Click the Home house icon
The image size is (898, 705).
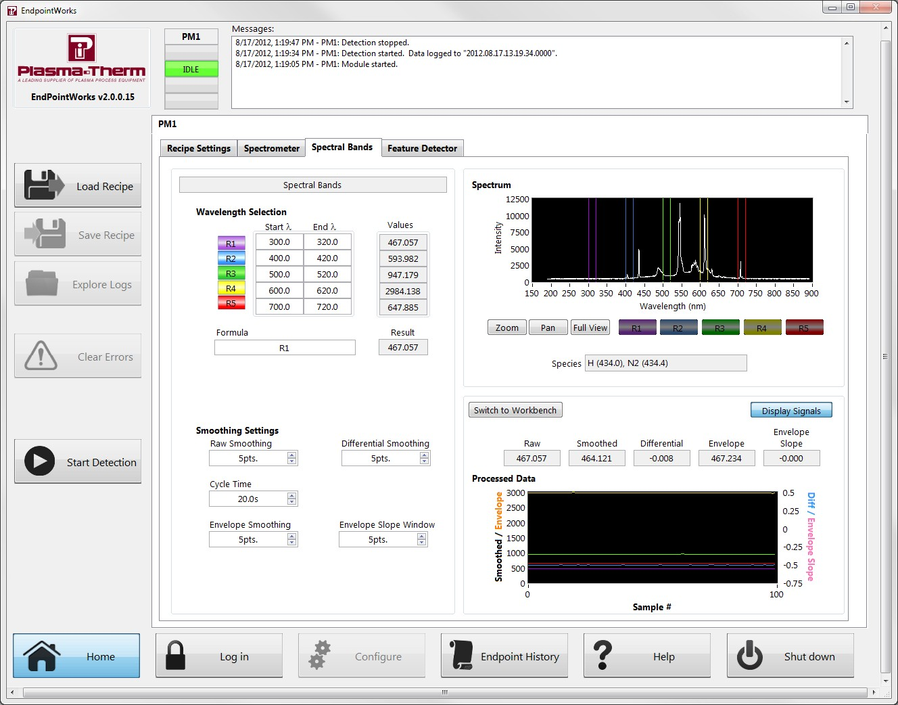pos(42,656)
